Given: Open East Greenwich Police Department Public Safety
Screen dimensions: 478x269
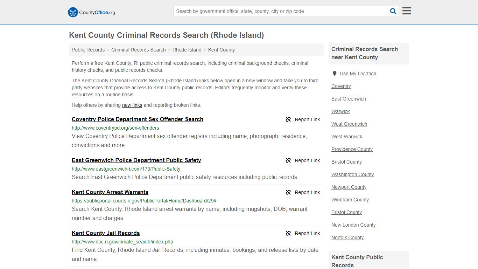Looking at the screenshot, I should [x=136, y=160].
